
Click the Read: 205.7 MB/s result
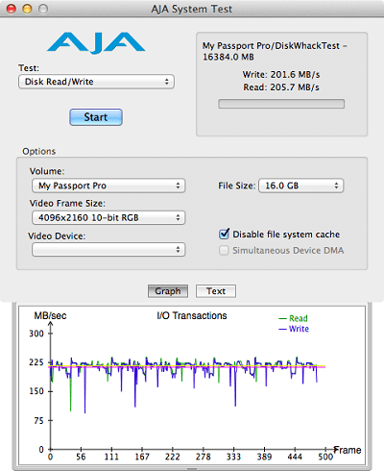point(281,87)
